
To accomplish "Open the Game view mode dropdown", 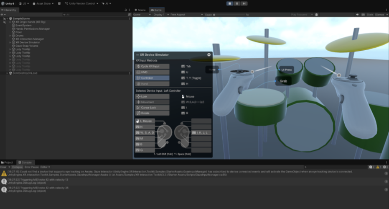I will (142, 15).
